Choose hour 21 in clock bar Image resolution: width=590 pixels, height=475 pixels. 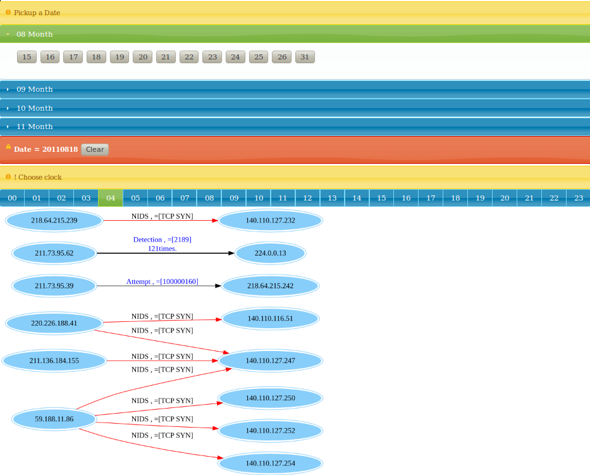coord(529,198)
